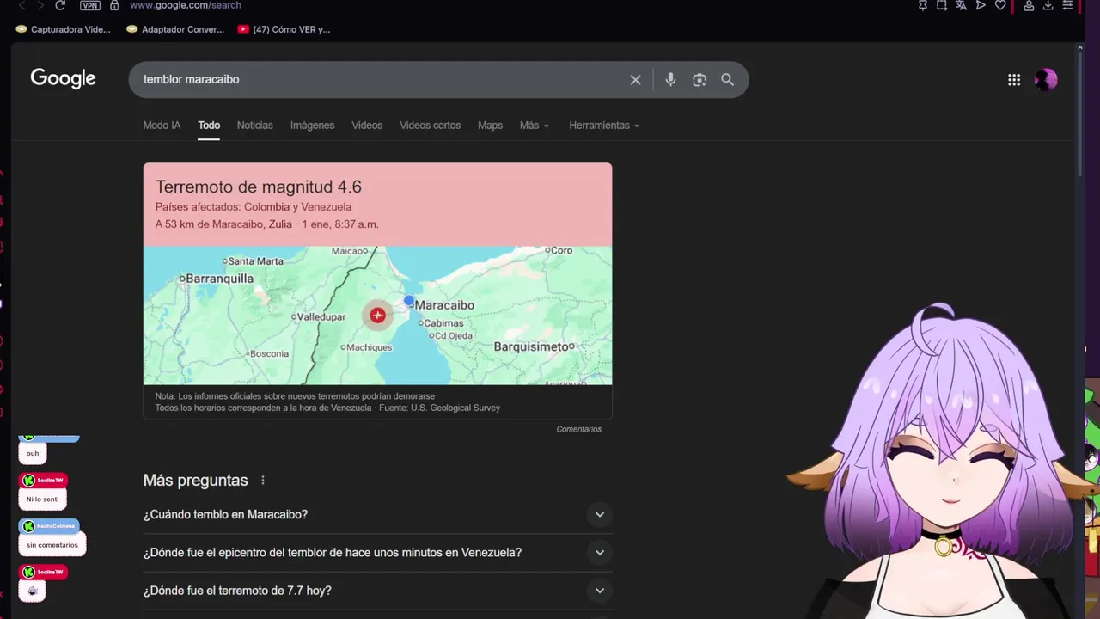The width and height of the screenshot is (1100, 619).
Task: Submit search with the magnifier icon
Action: (x=727, y=80)
